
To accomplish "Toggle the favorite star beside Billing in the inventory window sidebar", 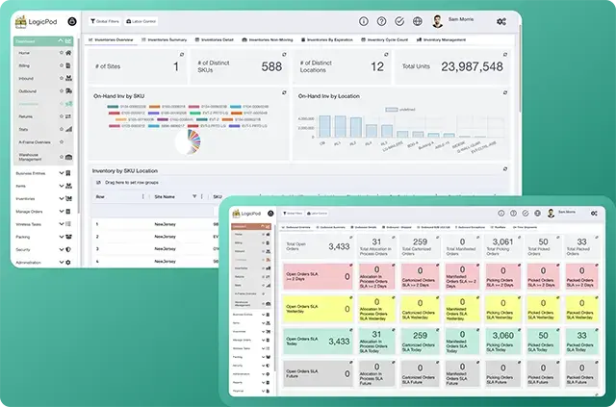I will pyautogui.click(x=62, y=65).
